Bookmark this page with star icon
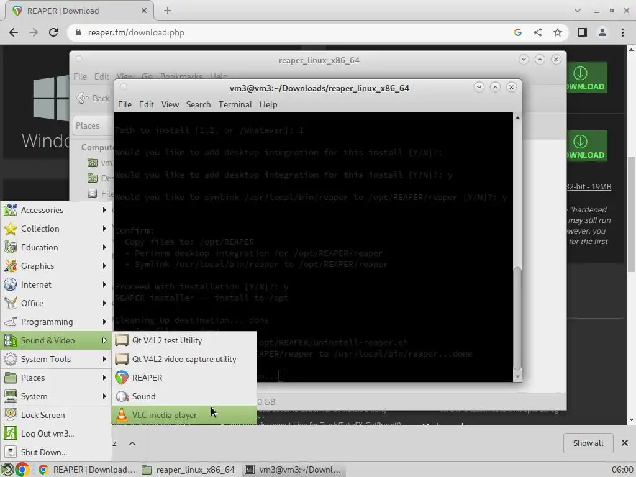636x477 pixels. 558,32
